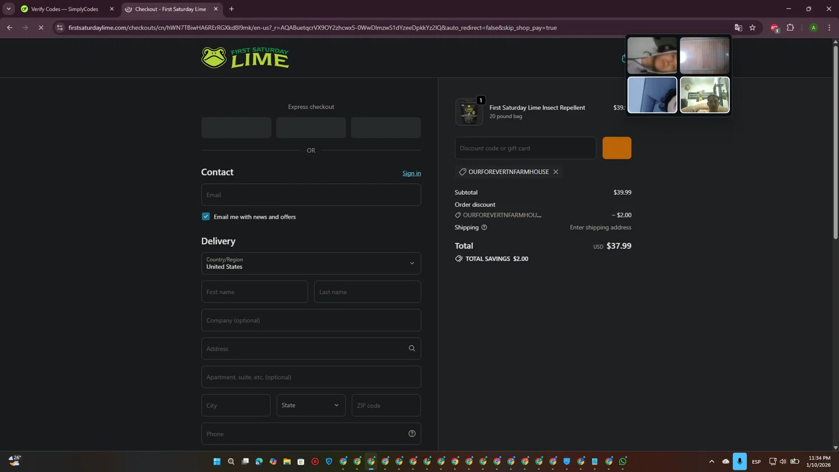Click the blue microphone tray icon
Screen dimensions: 839x472
(x=739, y=461)
